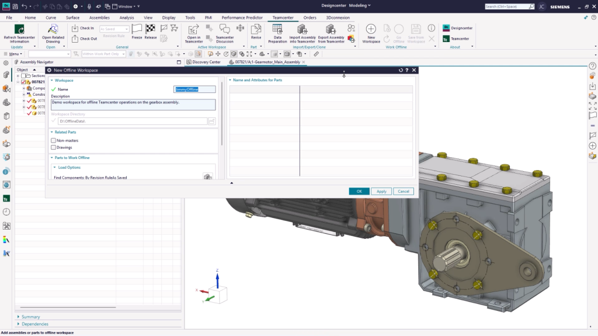This screenshot has width=598, height=336.
Task: Click the help question mark in dialog title
Action: point(407,70)
